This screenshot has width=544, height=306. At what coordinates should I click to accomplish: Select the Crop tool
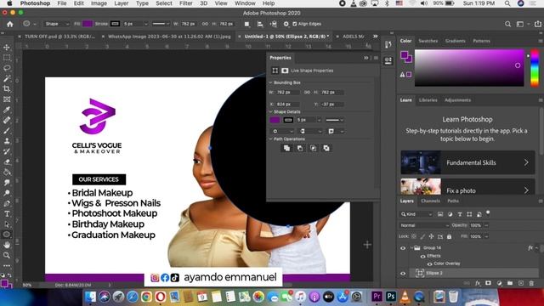pos(7,88)
